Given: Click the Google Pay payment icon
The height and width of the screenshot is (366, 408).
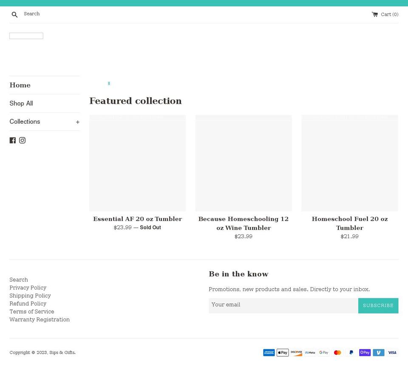Looking at the screenshot, I should coord(324,353).
